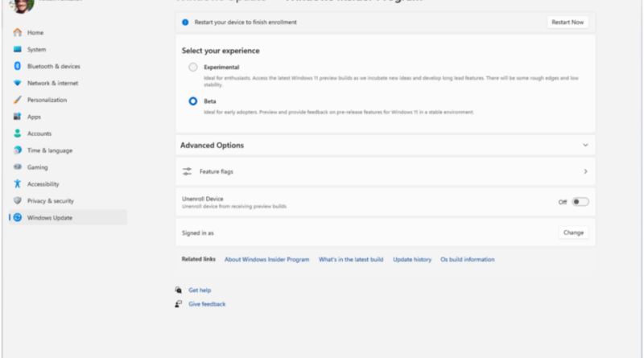
Task: Select the Beta radio button
Action: (193, 101)
